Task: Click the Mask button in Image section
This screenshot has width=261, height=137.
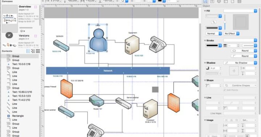Action: 213,136
